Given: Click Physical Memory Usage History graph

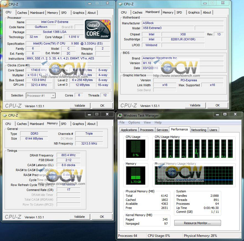Looking at the screenshot, I should [x=194, y=175].
